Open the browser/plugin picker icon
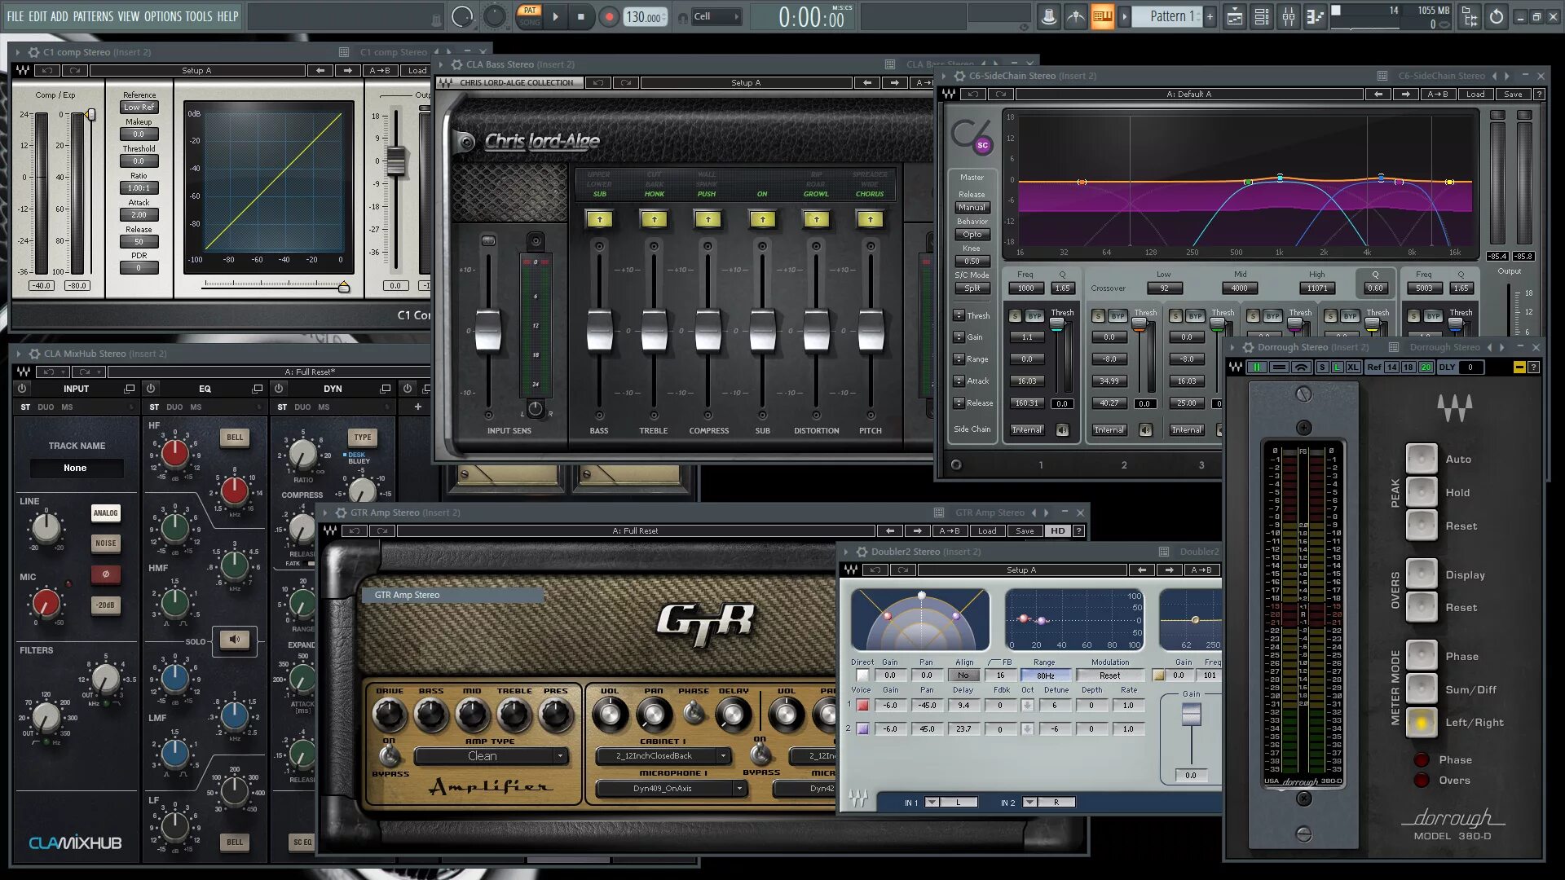This screenshot has width=1565, height=880. (1470, 16)
